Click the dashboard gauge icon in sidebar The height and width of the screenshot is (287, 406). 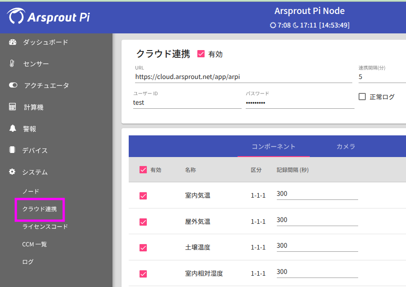pyautogui.click(x=13, y=42)
